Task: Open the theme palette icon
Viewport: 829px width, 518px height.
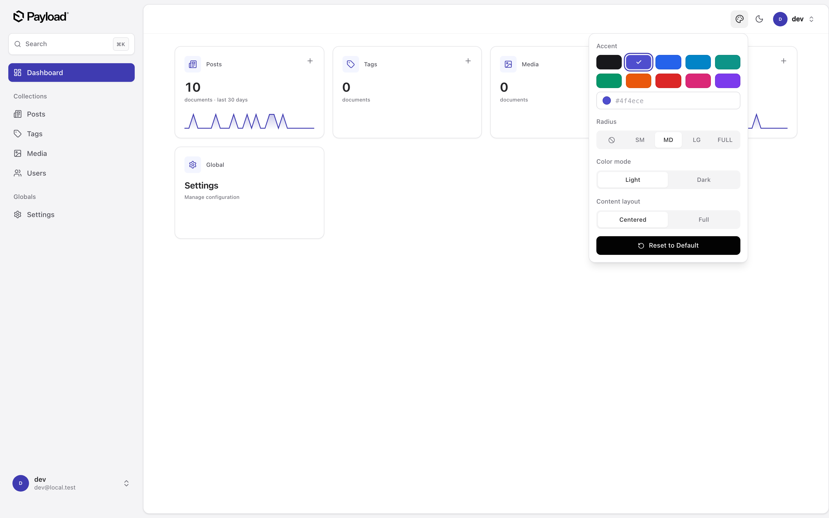Action: tap(739, 19)
